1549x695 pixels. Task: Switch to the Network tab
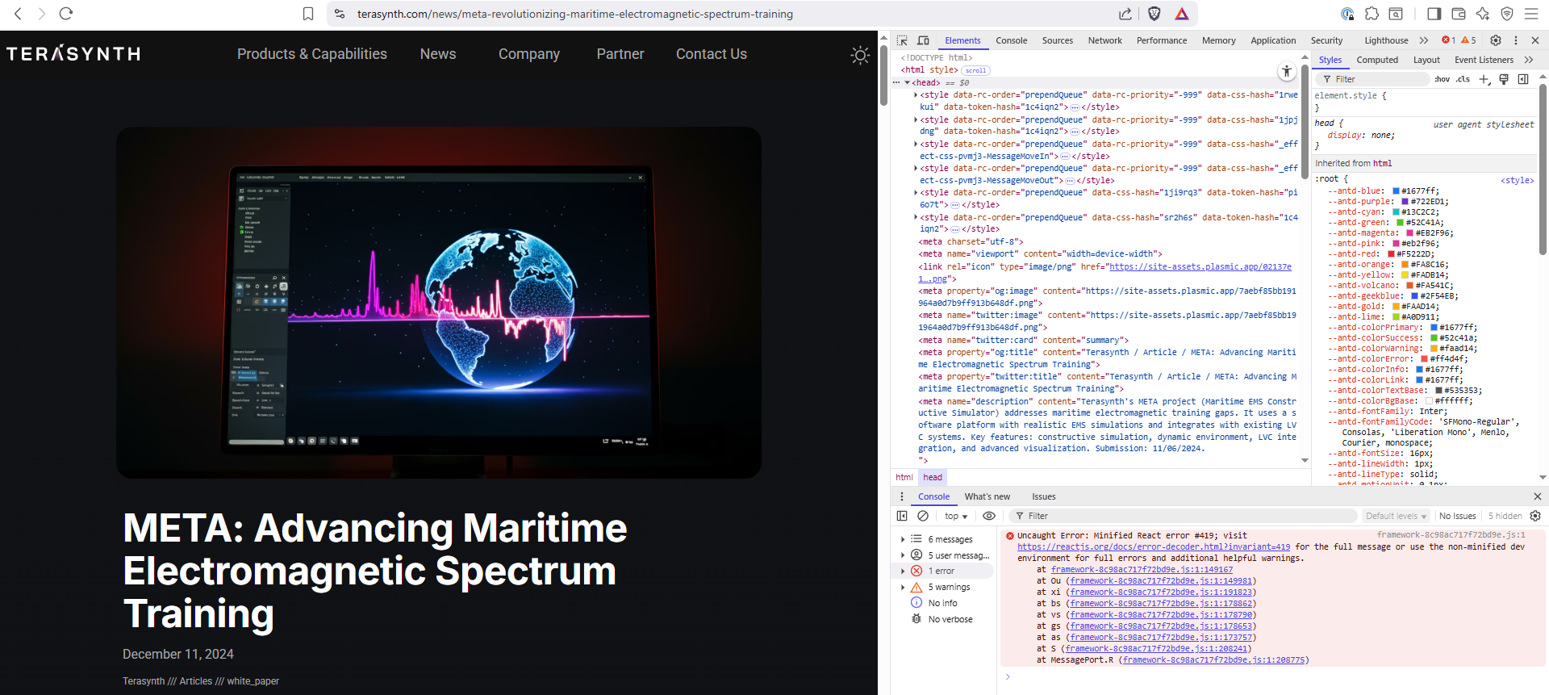pos(1104,40)
